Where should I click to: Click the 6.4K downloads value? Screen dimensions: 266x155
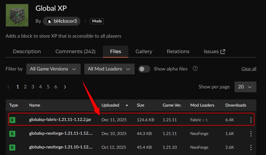230,120
